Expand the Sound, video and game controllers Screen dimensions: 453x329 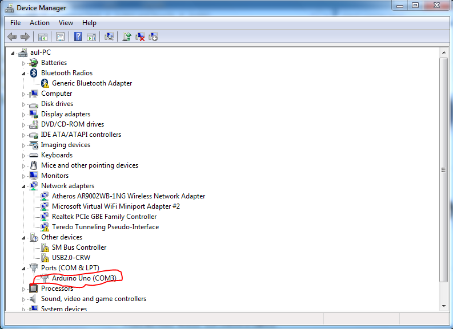point(23,299)
